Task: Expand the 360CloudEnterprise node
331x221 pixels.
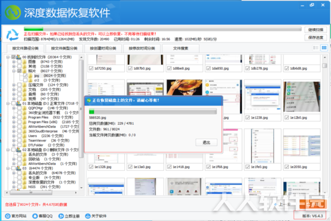Action: [14, 131]
